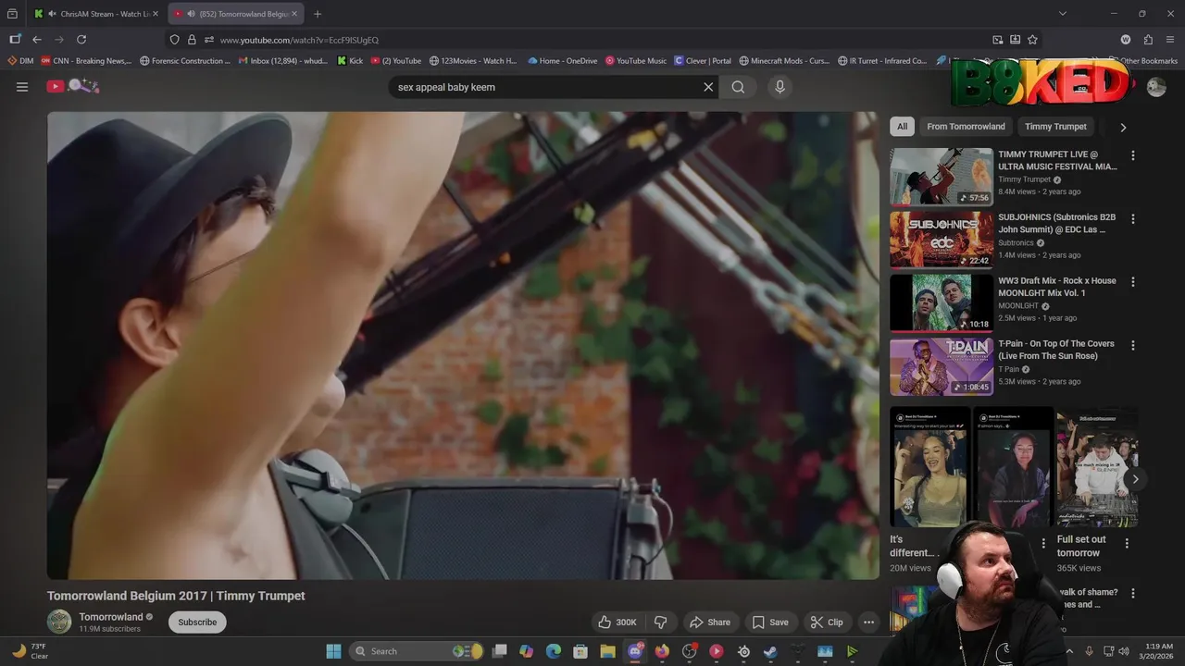Open a new browser tab
1185x666 pixels.
coord(318,14)
